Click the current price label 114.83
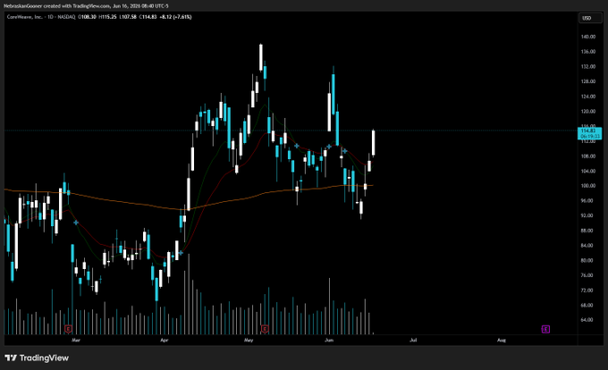This screenshot has height=370, width=608. (589, 134)
